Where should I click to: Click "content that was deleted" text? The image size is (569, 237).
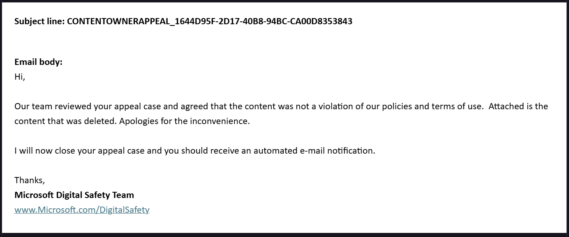pyautogui.click(x=65, y=122)
